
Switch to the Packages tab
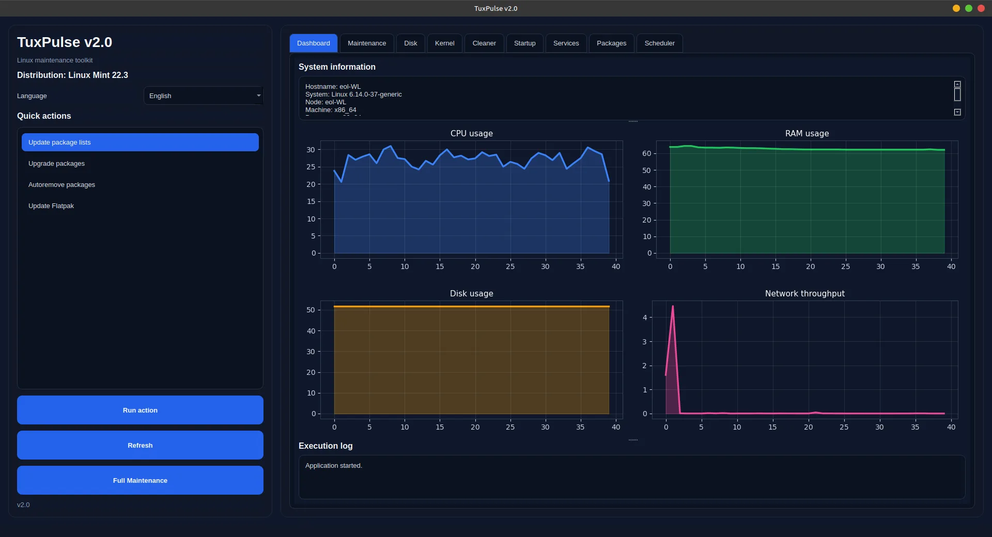[611, 43]
